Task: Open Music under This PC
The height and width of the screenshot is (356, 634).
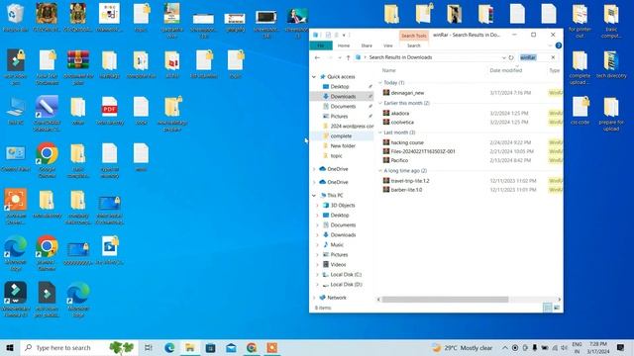Action: 337,245
